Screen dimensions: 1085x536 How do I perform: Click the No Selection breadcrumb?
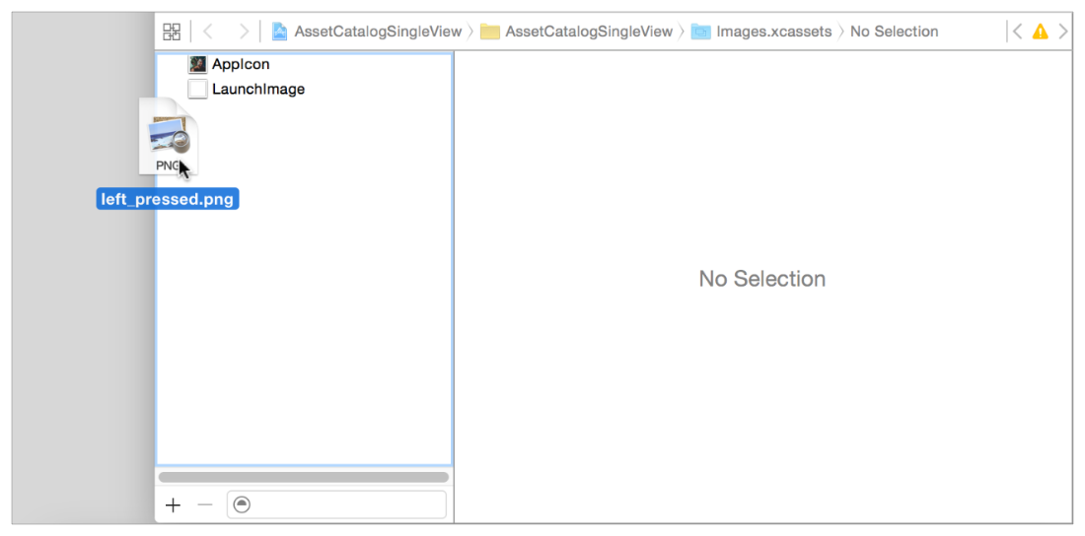click(894, 32)
